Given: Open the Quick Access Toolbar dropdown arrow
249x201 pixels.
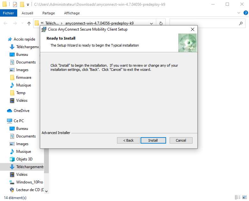Looking at the screenshot, I should [28, 5].
